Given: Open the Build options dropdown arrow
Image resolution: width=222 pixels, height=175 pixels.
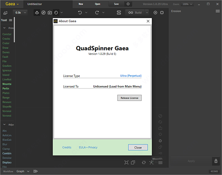Looking at the screenshot, I should 147,13.
